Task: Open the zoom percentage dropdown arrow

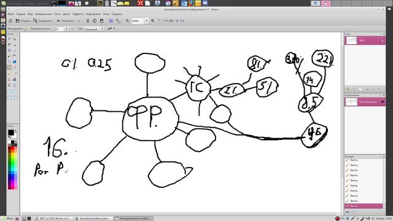Action: tap(146, 21)
